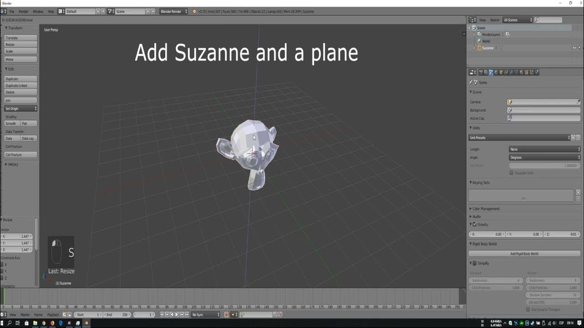Add a unit preset with plus
This screenshot has height=328, width=584.
tap(573, 138)
